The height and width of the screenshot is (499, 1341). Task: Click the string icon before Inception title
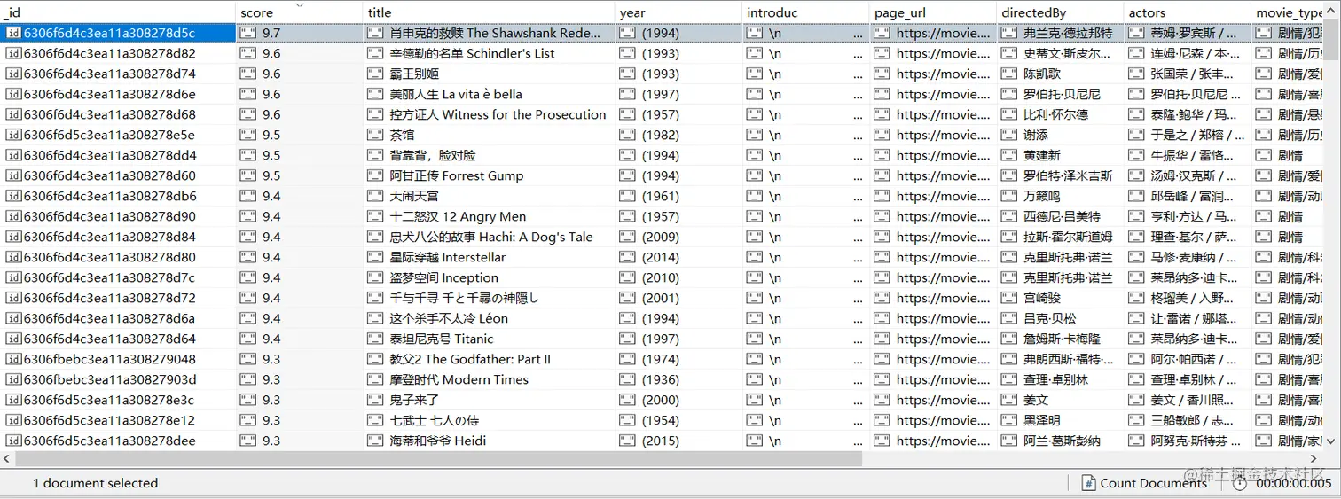point(375,277)
